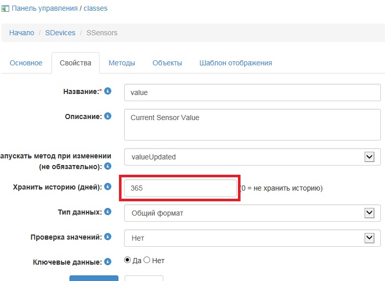Click the info icon beside Тип данных
The height and width of the screenshot is (281, 385).
coord(108,212)
